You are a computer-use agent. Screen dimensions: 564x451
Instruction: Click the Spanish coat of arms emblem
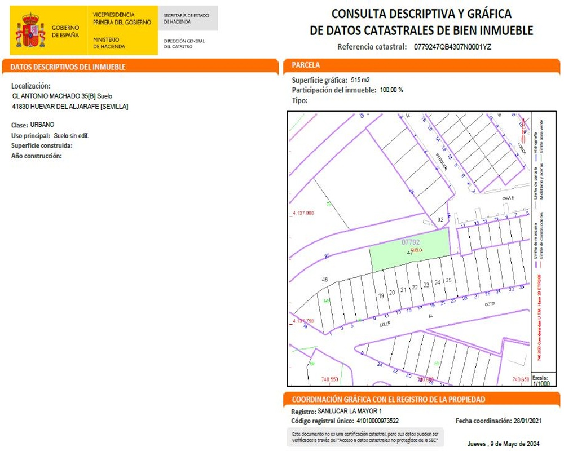(30, 30)
